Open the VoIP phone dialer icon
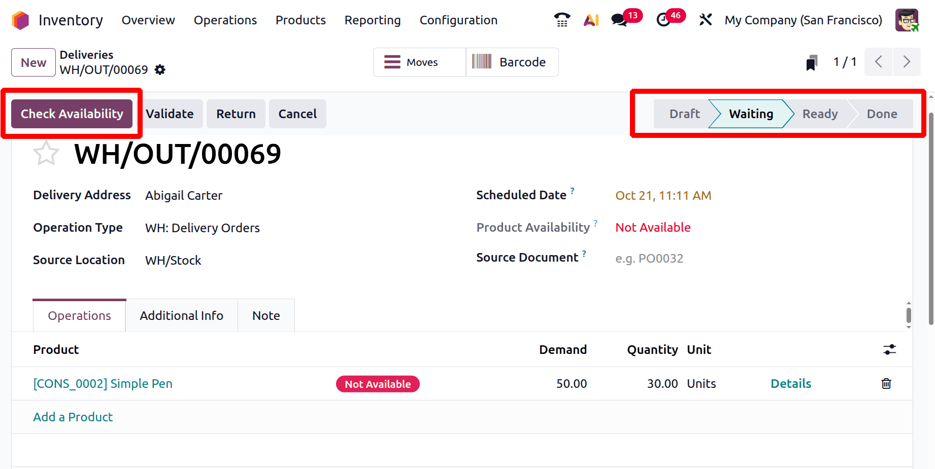Image resolution: width=935 pixels, height=469 pixels. [562, 20]
